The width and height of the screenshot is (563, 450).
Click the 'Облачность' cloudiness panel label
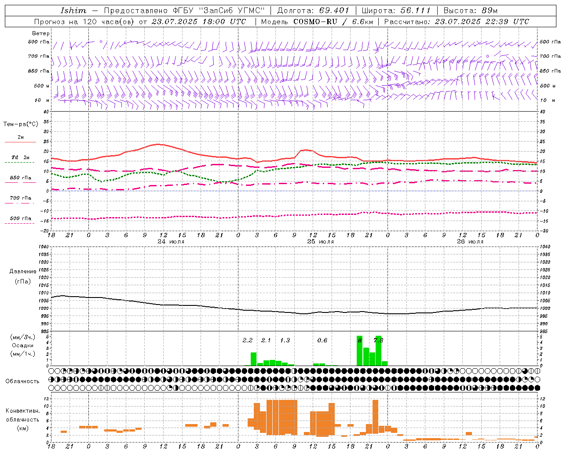22,381
